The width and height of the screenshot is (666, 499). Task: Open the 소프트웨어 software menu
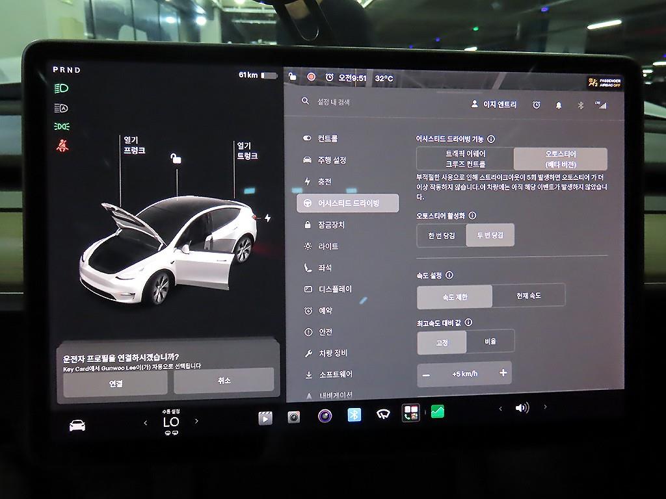tap(329, 374)
